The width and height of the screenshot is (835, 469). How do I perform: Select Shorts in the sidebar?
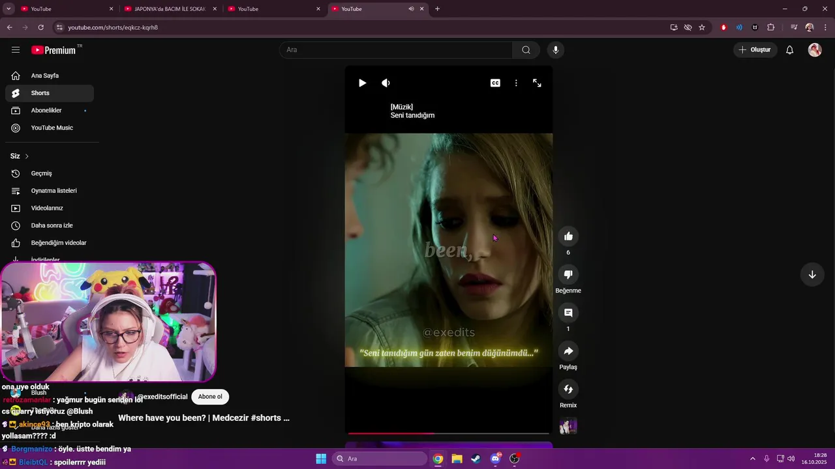50,93
